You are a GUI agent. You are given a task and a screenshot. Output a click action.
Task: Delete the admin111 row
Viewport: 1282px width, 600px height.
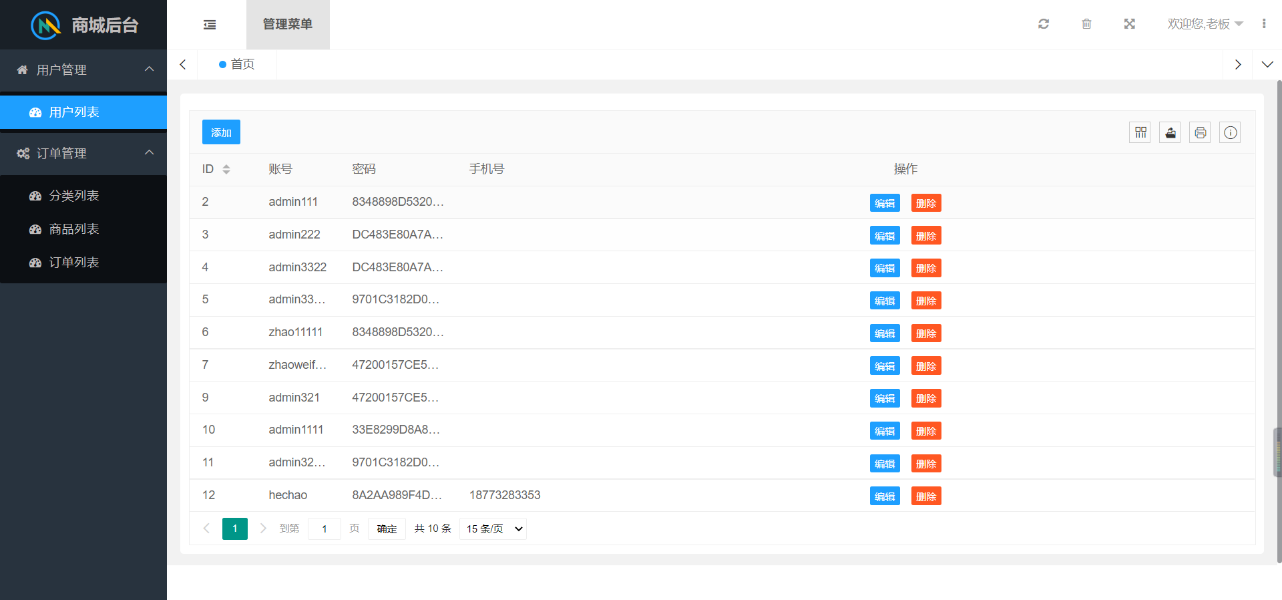click(x=926, y=203)
